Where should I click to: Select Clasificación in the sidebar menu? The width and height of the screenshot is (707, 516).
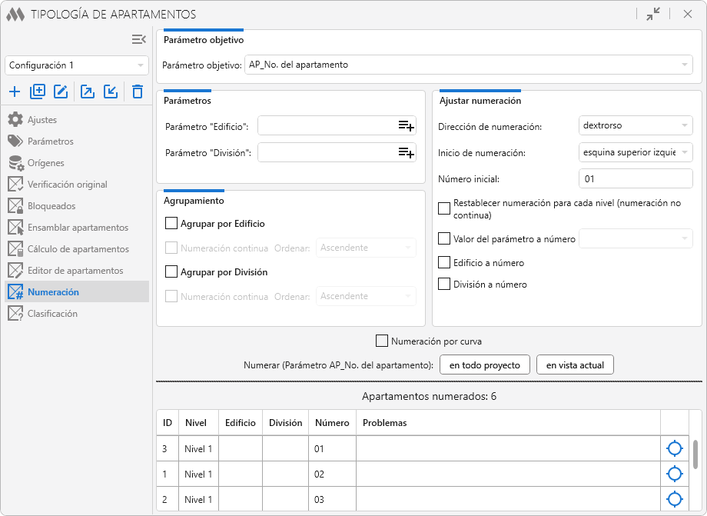point(52,314)
